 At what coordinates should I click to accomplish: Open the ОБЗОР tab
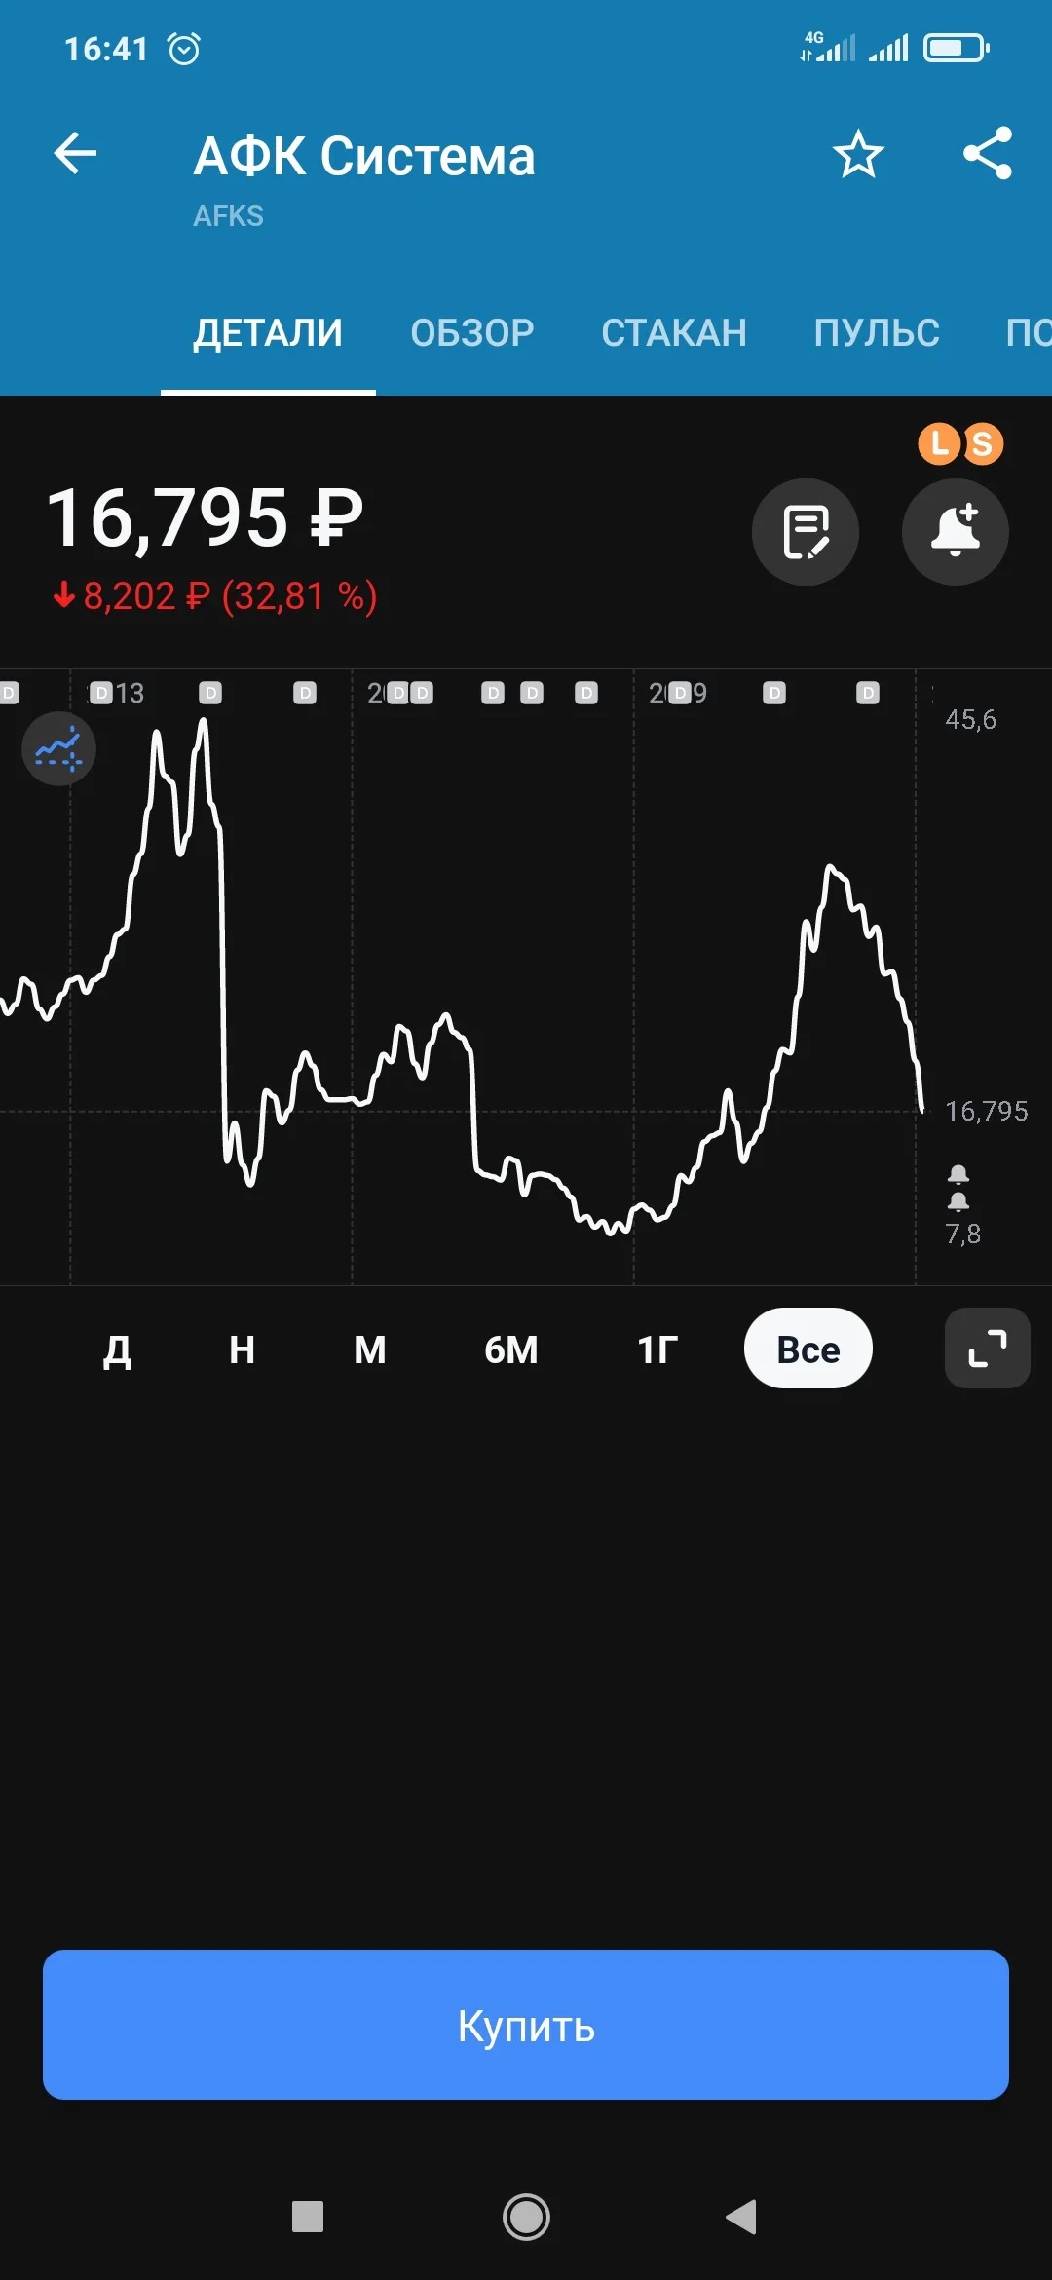[x=472, y=333]
